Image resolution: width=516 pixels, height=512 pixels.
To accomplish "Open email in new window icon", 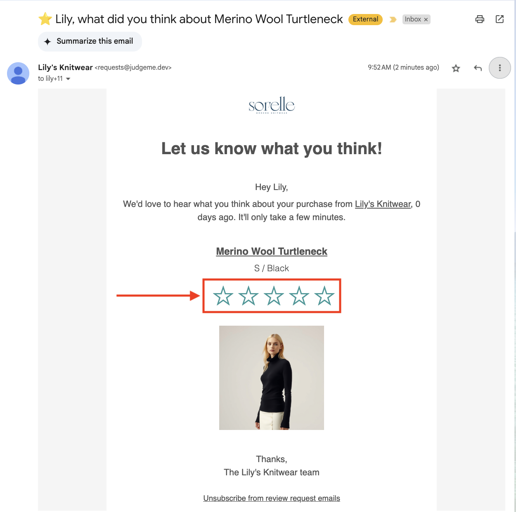I will point(499,19).
